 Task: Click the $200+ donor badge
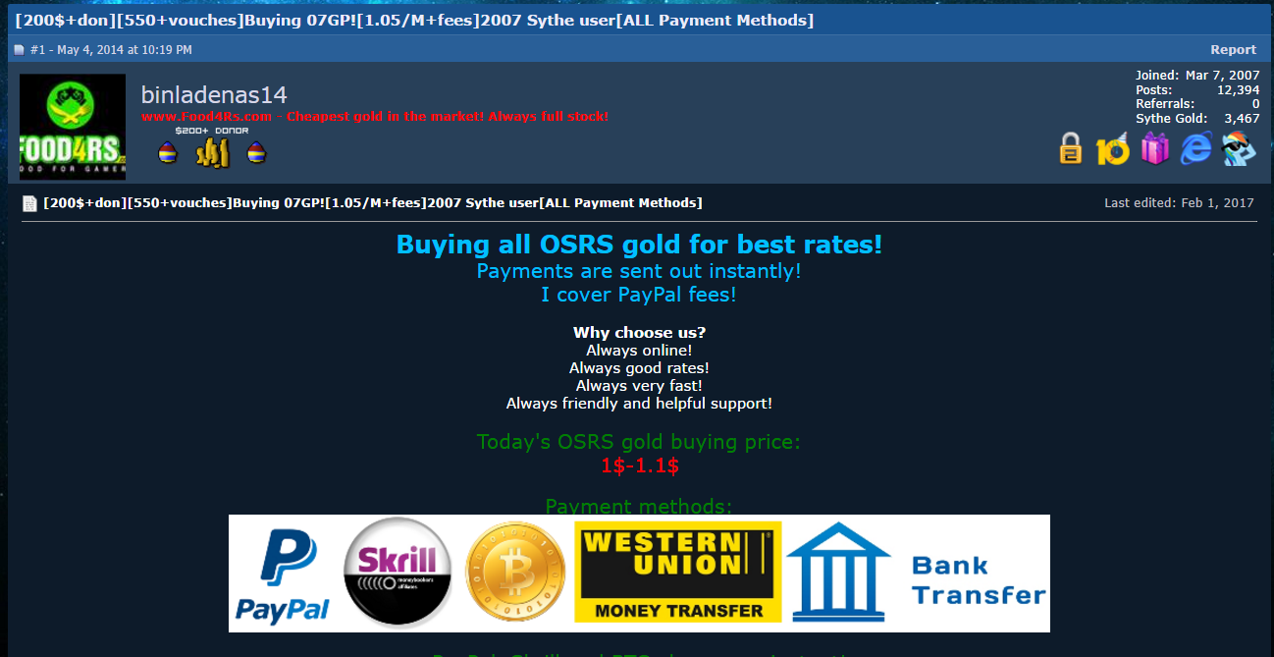[x=212, y=131]
